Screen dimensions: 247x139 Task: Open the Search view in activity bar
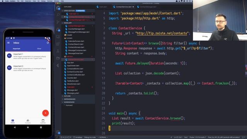tap(58, 15)
